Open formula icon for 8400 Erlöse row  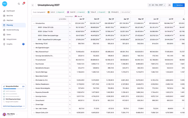70,27
